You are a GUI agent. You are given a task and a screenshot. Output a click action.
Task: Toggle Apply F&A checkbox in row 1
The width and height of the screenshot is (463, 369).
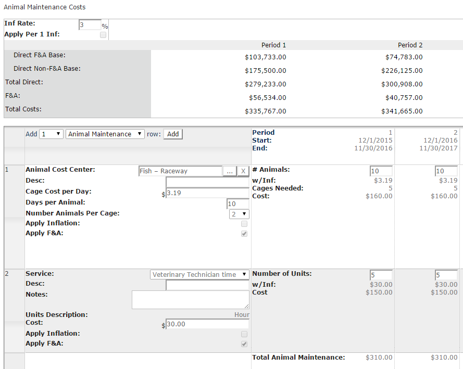pos(244,234)
